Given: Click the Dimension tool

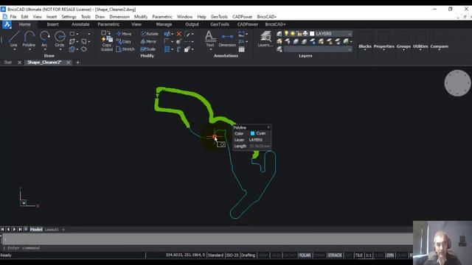Looking at the screenshot, I should [227, 40].
